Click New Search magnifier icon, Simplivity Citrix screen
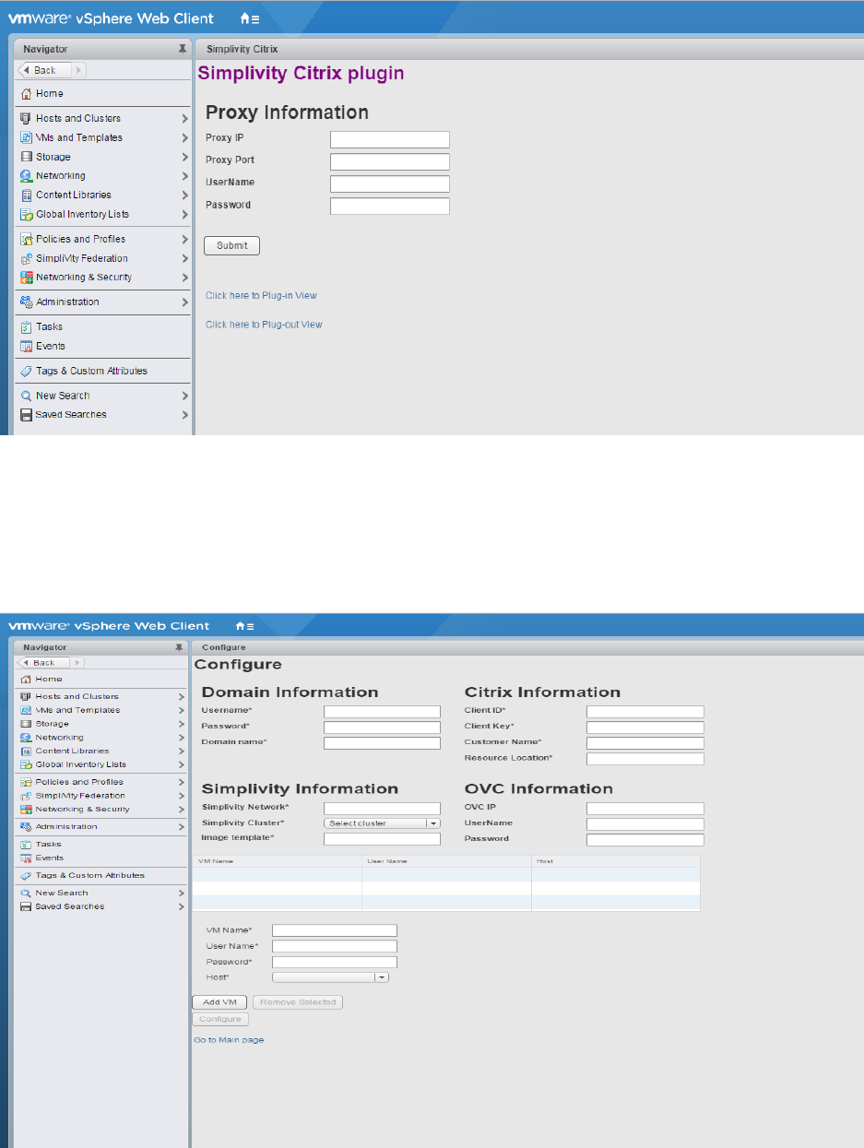Image resolution: width=864 pixels, height=1148 pixels. click(x=27, y=396)
